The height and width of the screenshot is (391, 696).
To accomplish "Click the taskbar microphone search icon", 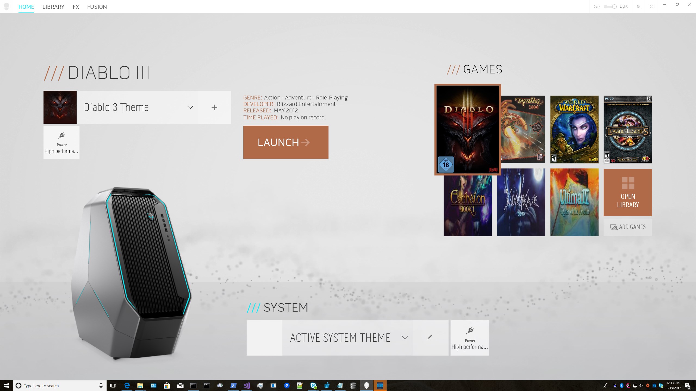I will 101,386.
